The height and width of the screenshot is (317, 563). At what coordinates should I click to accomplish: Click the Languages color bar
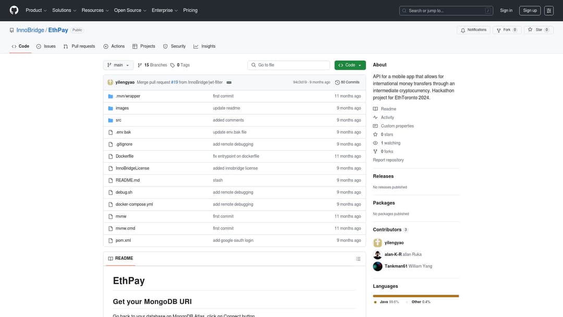[x=416, y=296]
